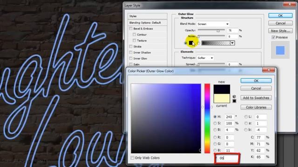Image resolution: width=298 pixels, height=167 pixels.
Task: Select the solid color radio button
Action: pyautogui.click(x=186, y=43)
